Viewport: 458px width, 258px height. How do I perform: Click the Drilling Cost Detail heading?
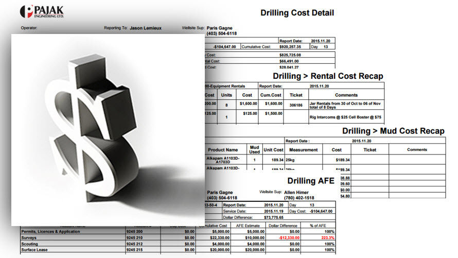tap(297, 13)
